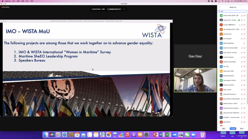Open Spotlight search in menu bar
Viewport: 248px width, 139px height.
pyautogui.click(x=226, y=1)
